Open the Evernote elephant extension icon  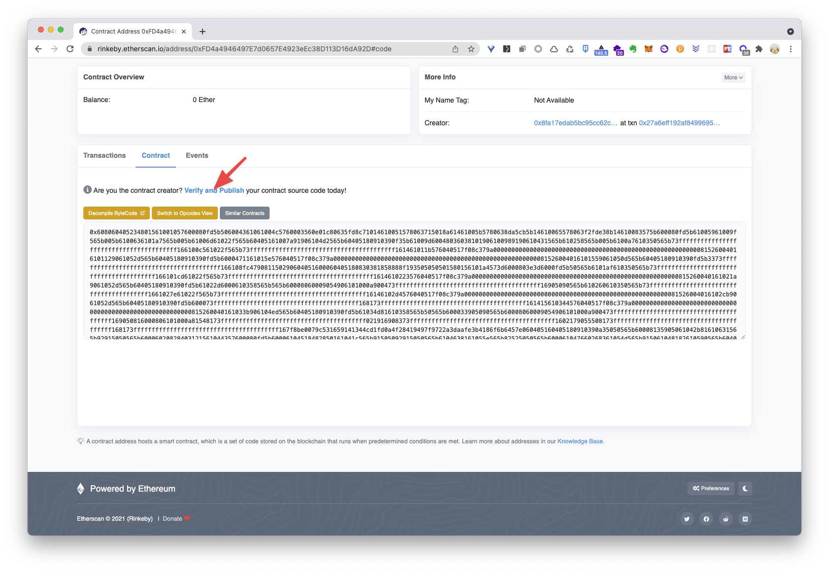coord(633,49)
